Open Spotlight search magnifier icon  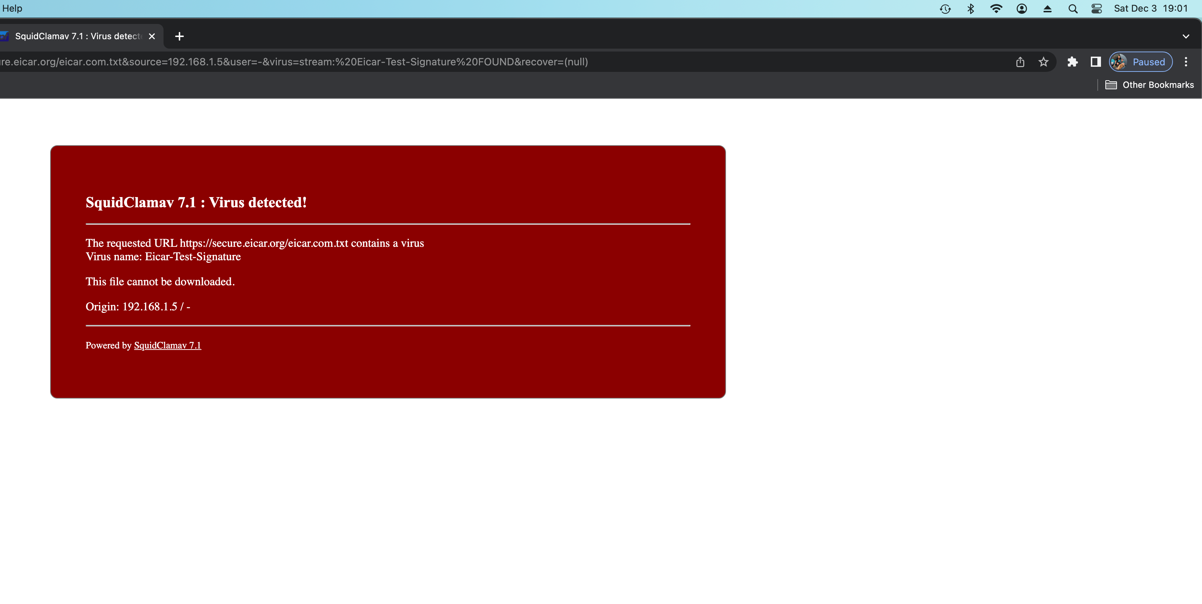tap(1073, 9)
